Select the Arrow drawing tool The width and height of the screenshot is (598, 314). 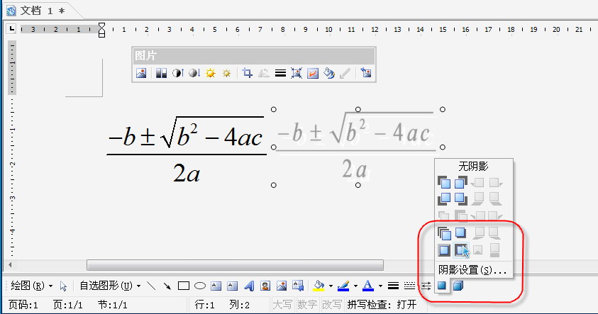click(167, 286)
